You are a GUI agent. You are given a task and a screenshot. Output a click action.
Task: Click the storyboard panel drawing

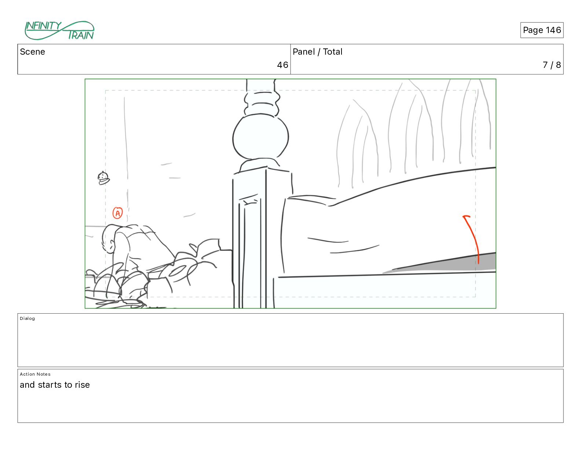(x=290, y=194)
